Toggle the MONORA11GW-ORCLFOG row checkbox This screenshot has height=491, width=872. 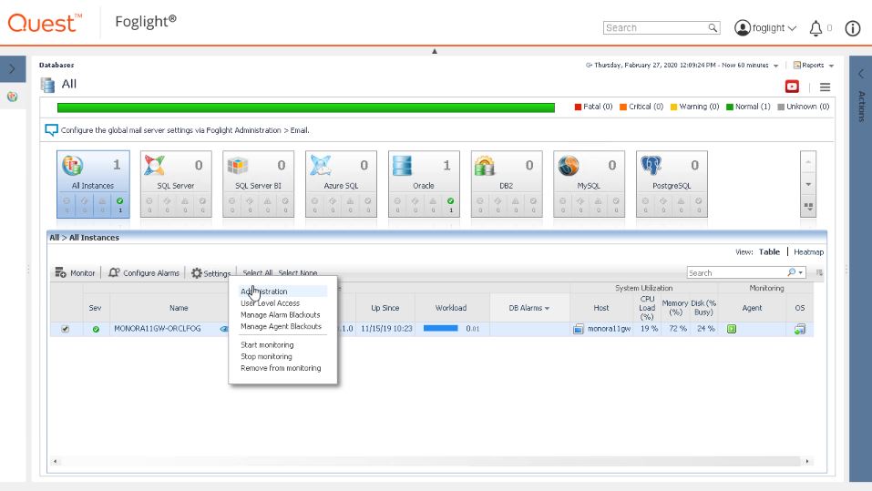(x=65, y=329)
